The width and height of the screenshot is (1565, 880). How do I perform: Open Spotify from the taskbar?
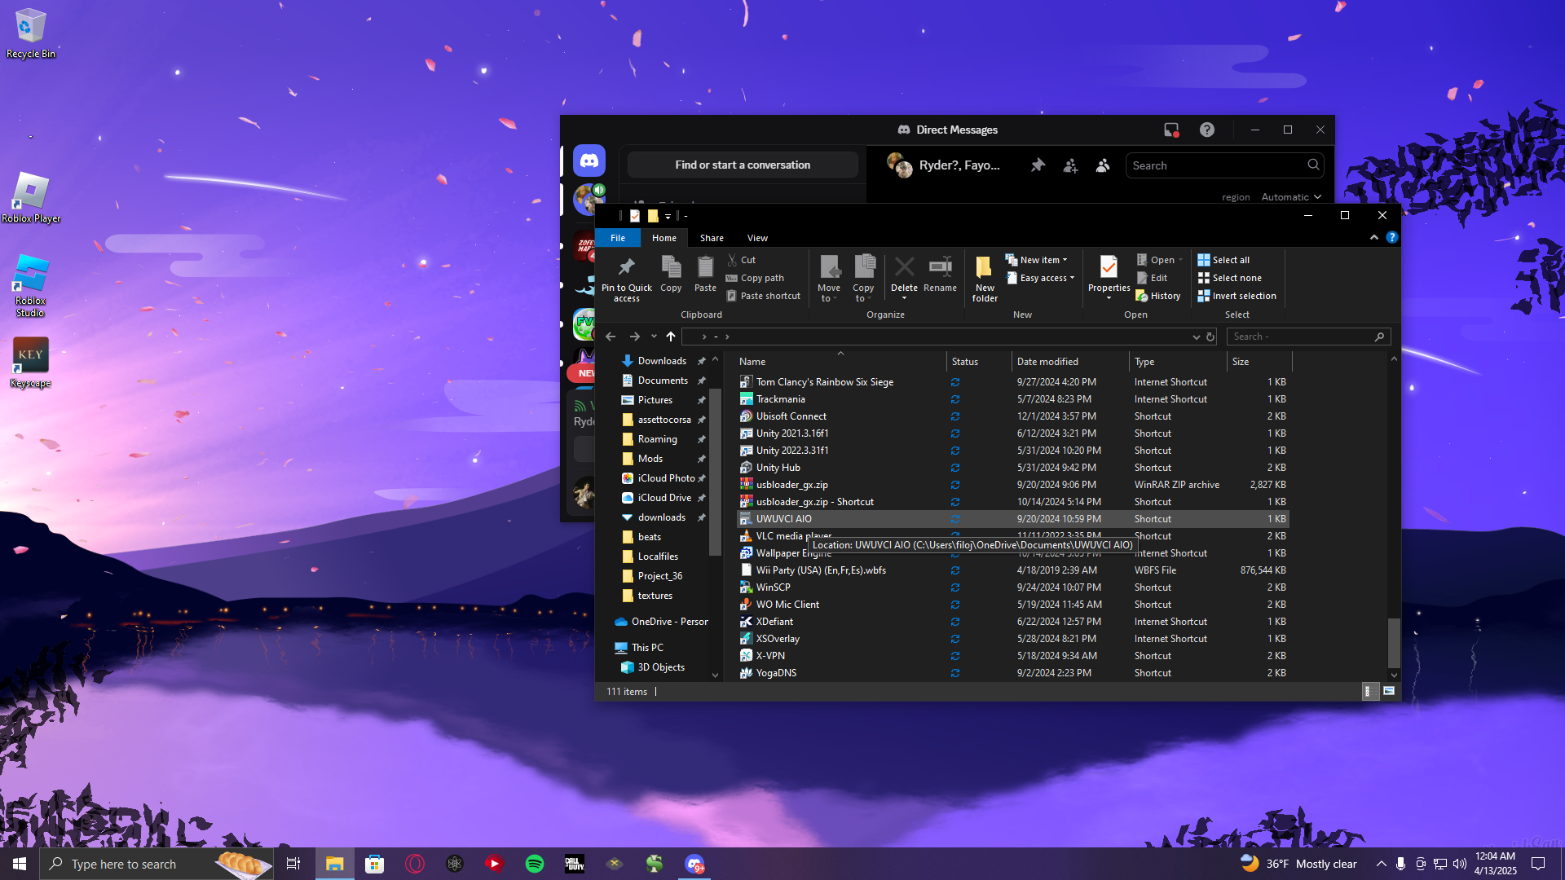tap(535, 864)
